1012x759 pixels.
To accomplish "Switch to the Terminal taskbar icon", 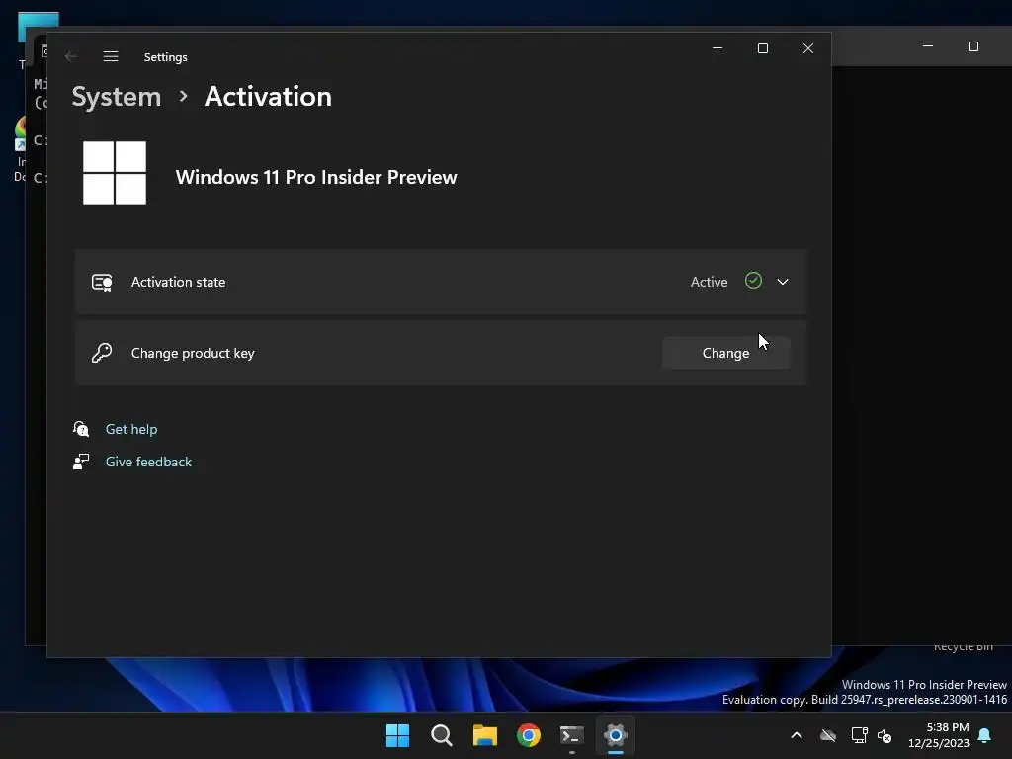I will pos(572,735).
